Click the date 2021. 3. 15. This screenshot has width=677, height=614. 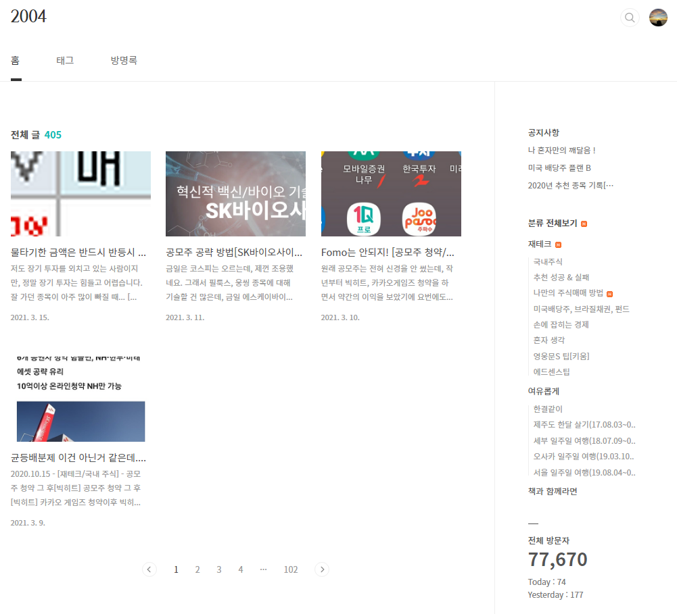click(30, 317)
